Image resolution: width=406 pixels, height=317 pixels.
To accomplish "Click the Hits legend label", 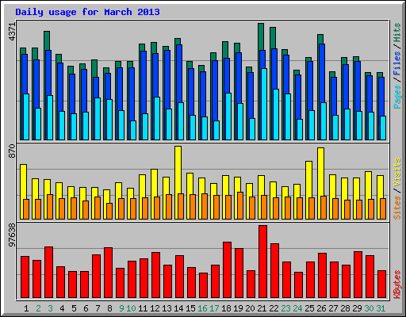I will tap(397, 32).
